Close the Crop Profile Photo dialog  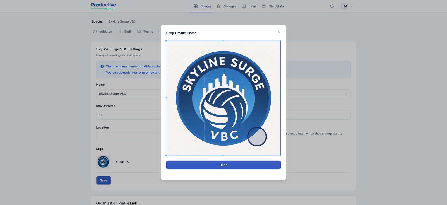[x=279, y=32]
